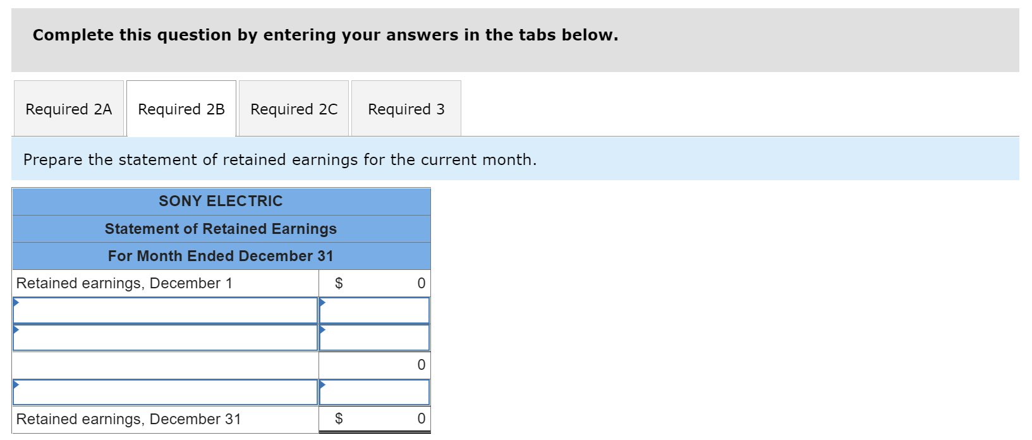Image resolution: width=1032 pixels, height=440 pixels.
Task: Open the amount dropdown in the third row
Action: (x=374, y=337)
